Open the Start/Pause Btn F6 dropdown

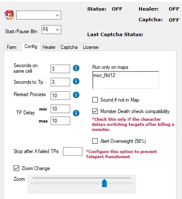coord(51,30)
